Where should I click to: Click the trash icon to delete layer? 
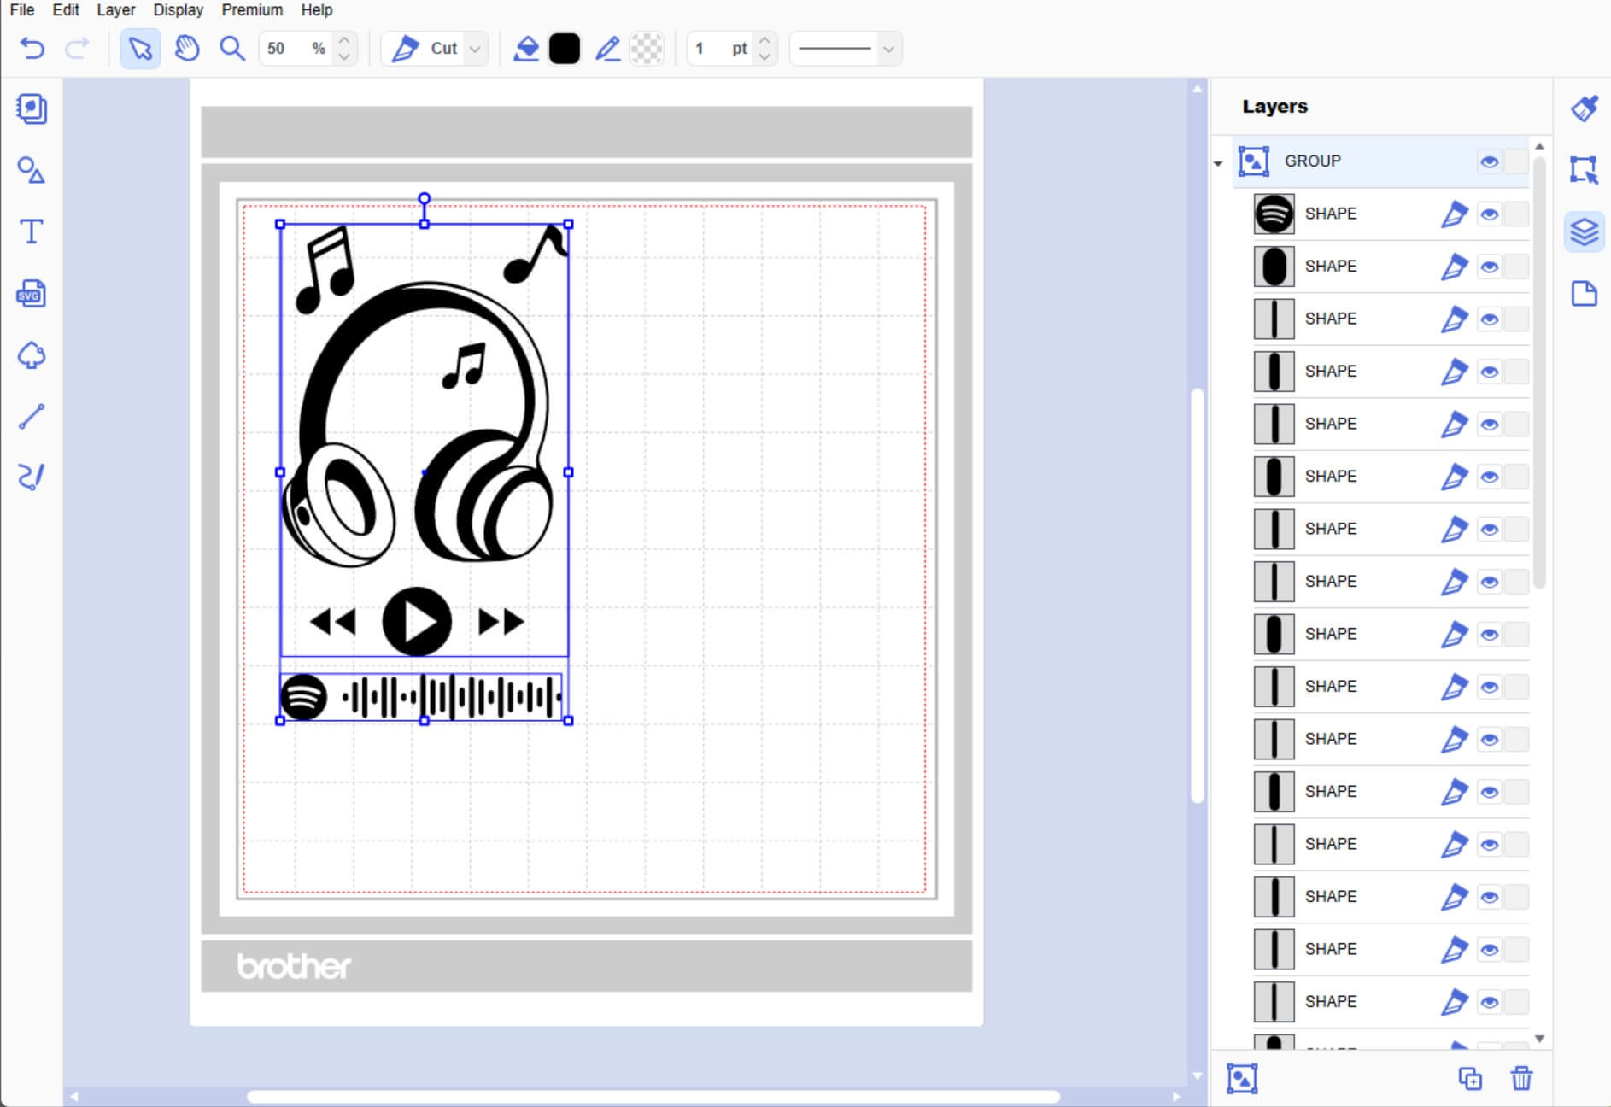(1521, 1078)
